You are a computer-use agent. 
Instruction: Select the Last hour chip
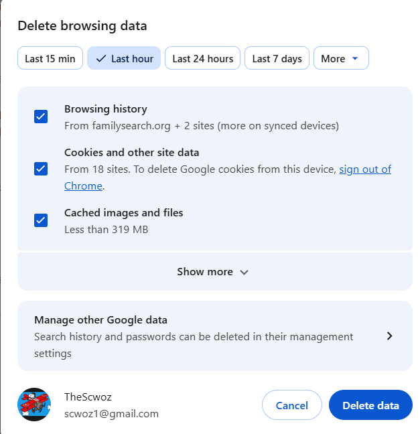pyautogui.click(x=124, y=59)
